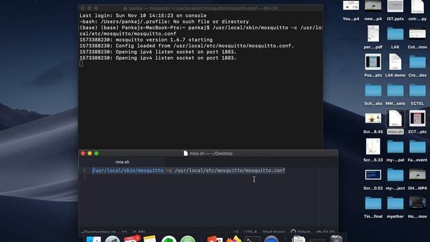Select the cotr....py Python file icon

[417, 7]
